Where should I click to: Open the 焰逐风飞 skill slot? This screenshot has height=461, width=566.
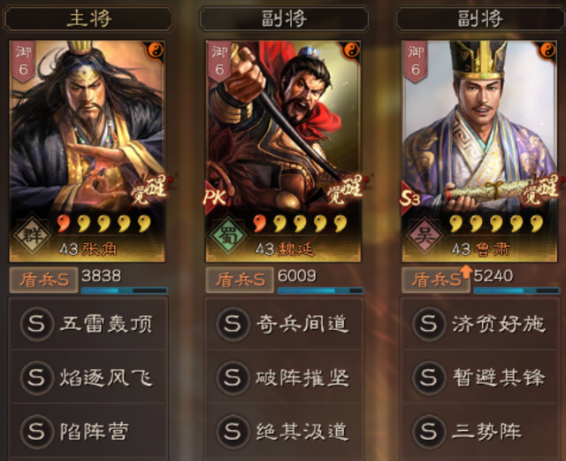[x=88, y=377]
